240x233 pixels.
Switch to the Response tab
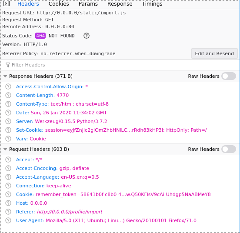(120, 3)
